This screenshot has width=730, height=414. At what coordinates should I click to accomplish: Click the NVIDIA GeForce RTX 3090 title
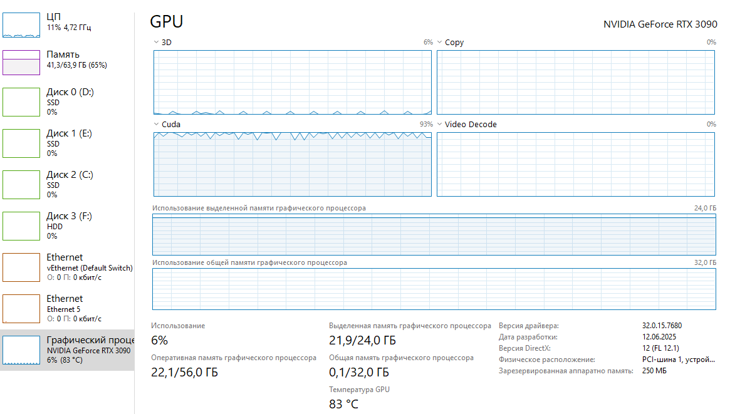click(660, 24)
